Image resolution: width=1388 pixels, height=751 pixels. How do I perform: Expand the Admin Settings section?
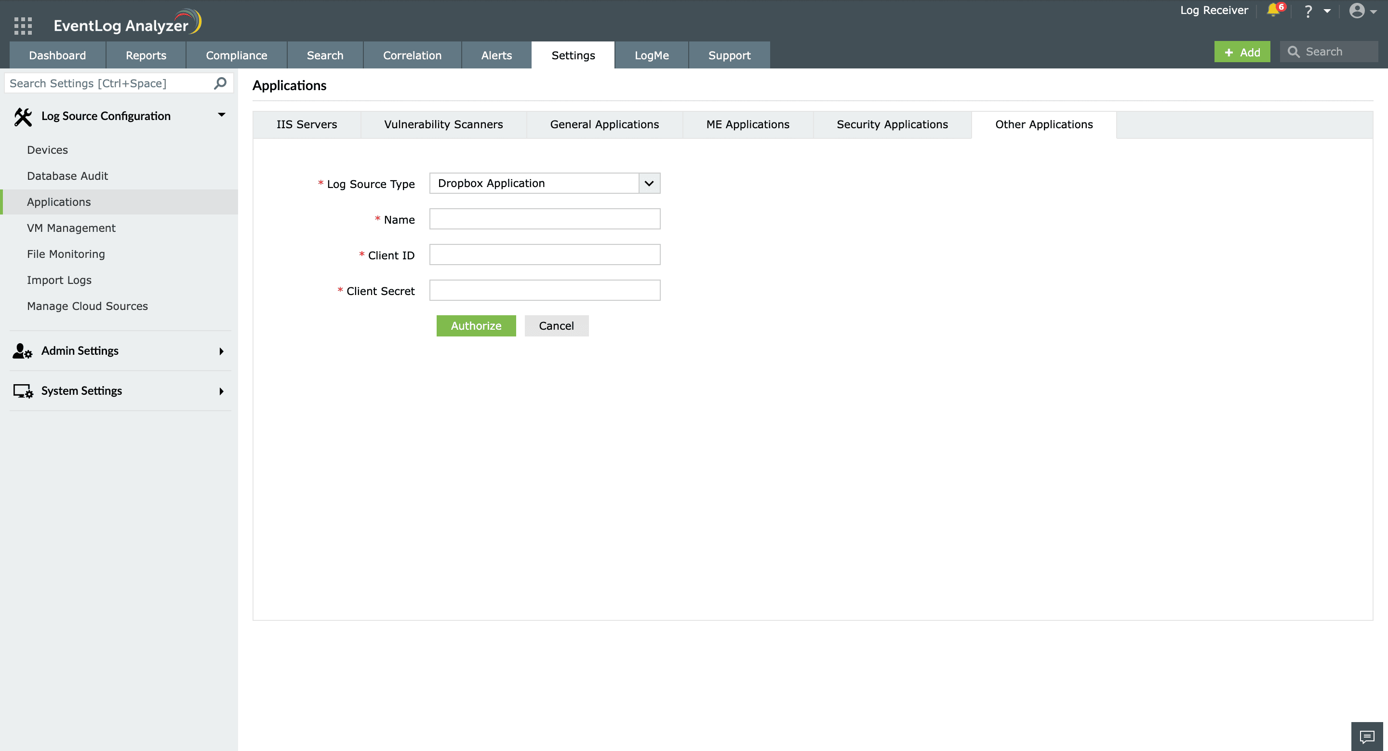221,351
